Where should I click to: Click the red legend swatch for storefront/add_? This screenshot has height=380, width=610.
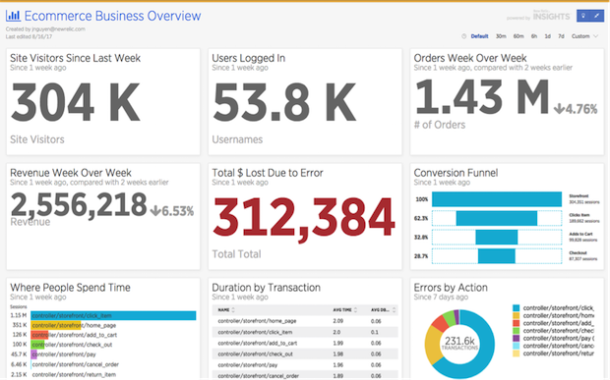[x=517, y=323]
